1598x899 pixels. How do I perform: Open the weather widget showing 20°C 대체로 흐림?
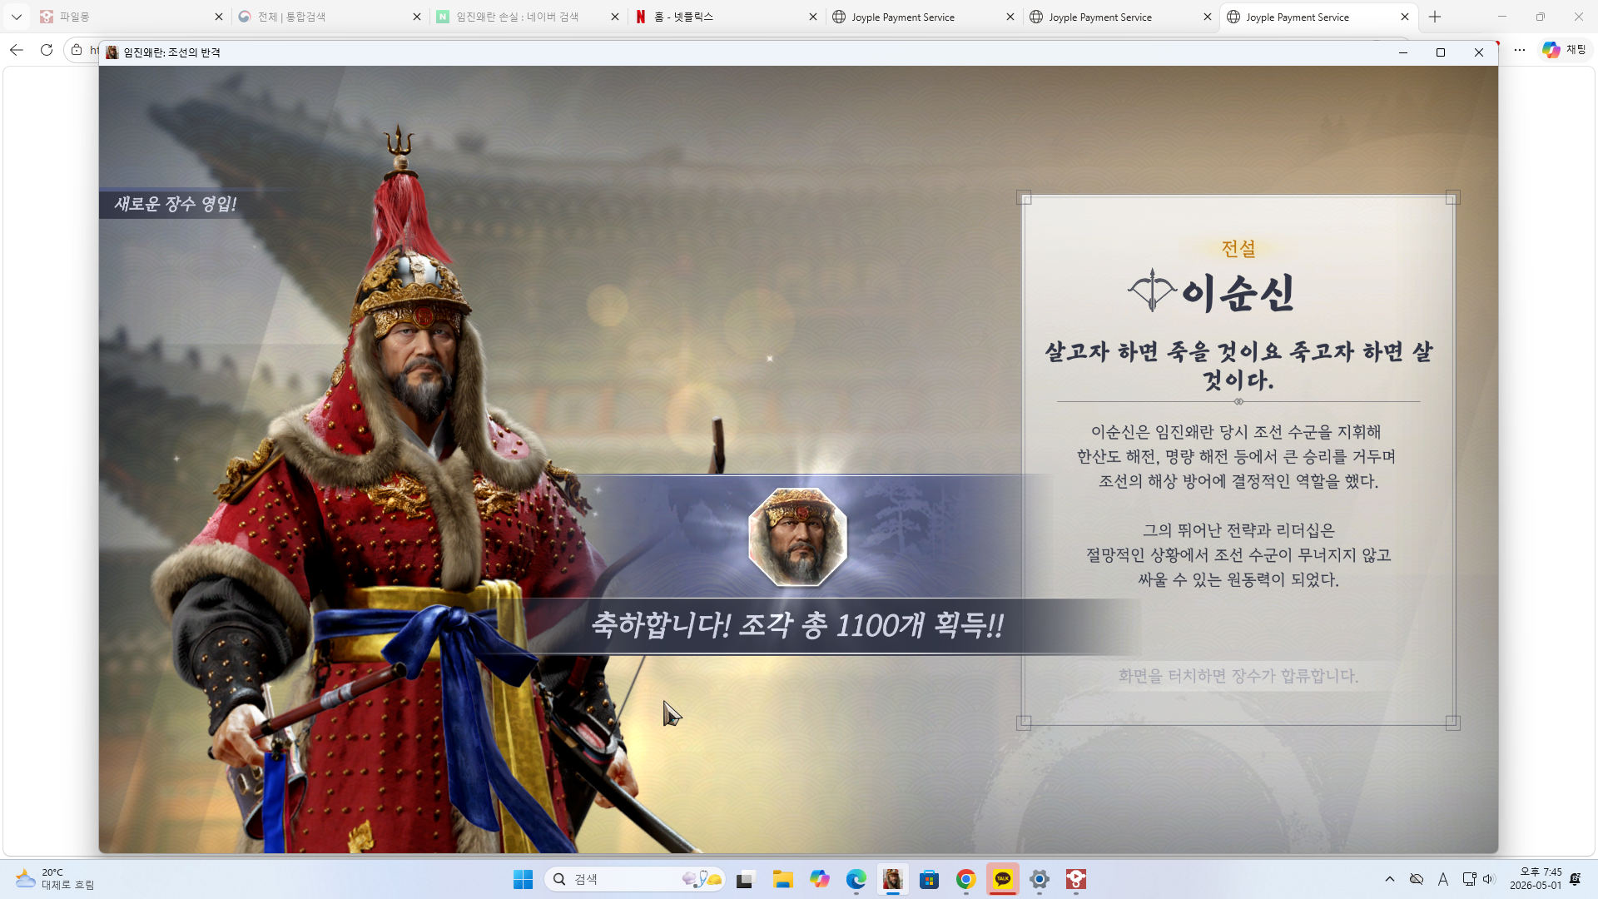pos(55,879)
